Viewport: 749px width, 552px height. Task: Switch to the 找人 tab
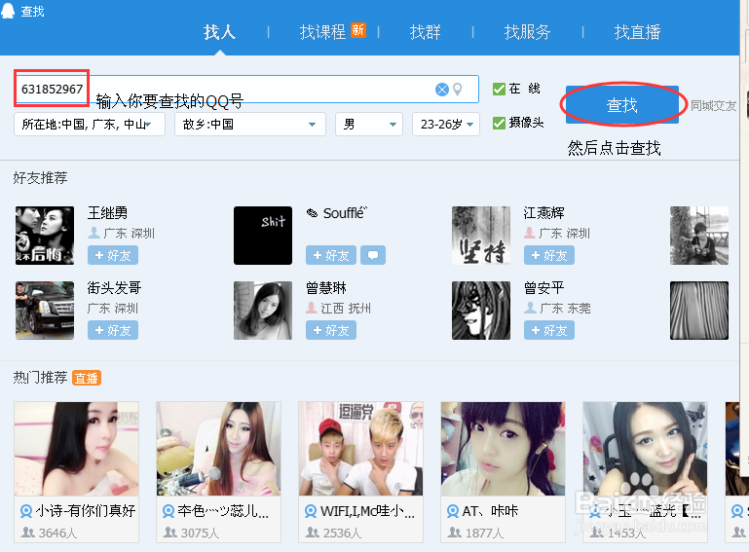(x=219, y=32)
